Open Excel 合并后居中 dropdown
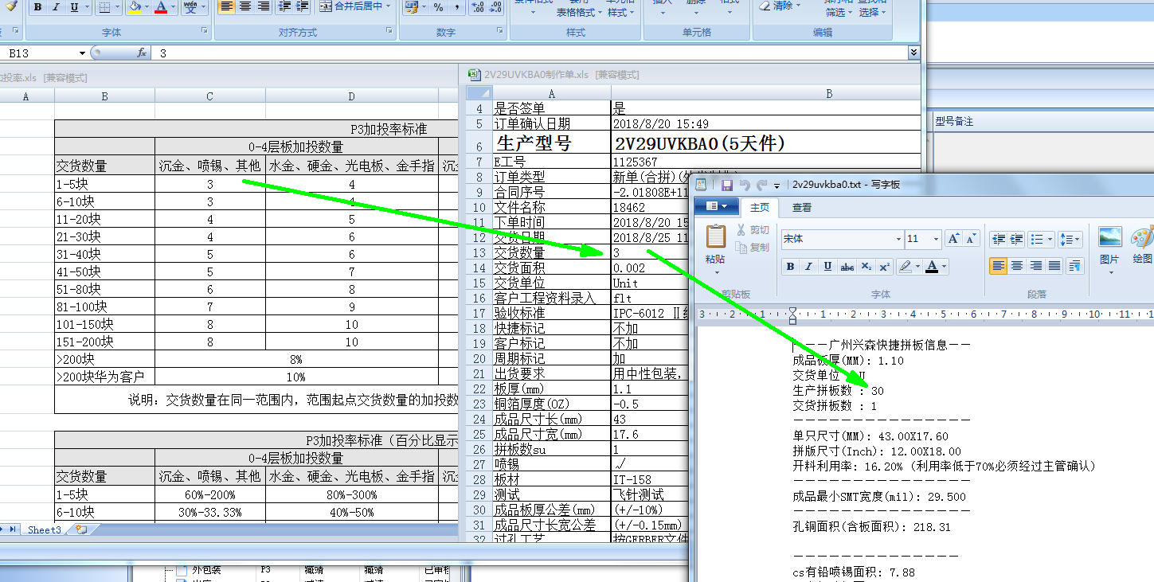This screenshot has height=582, width=1154. 389,6
